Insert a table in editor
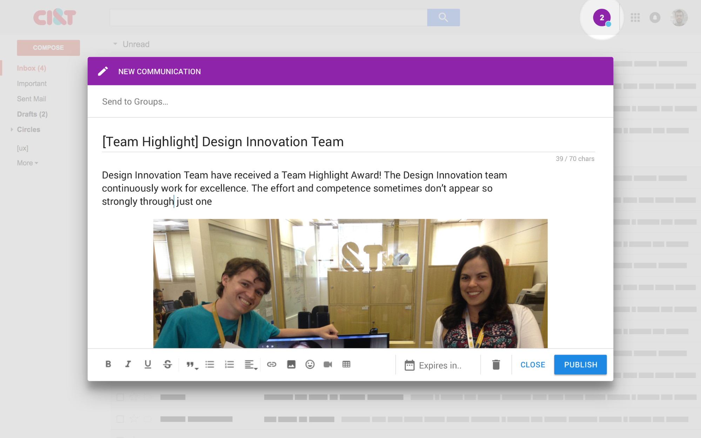 coord(346,364)
